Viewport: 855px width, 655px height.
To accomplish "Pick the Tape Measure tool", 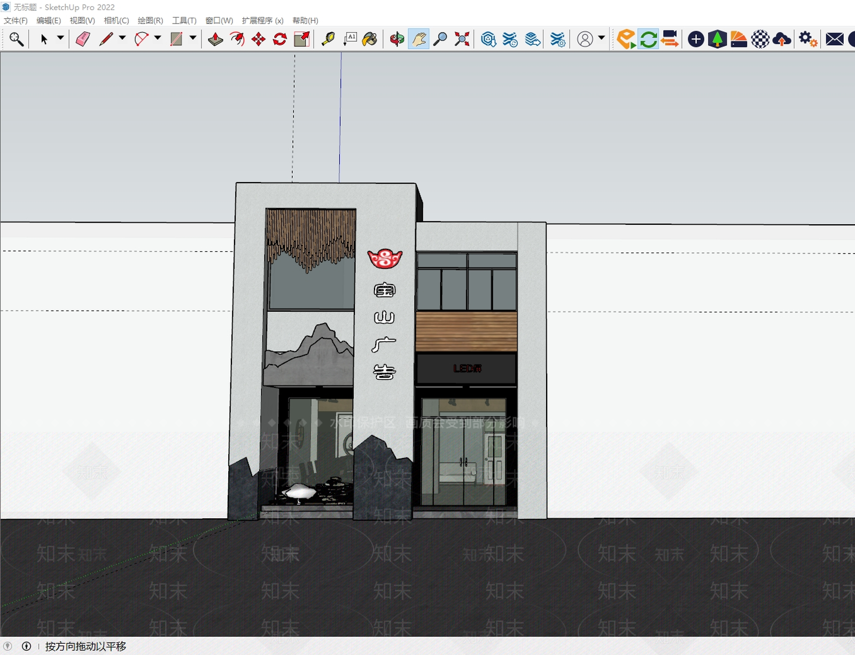I will pos(328,39).
